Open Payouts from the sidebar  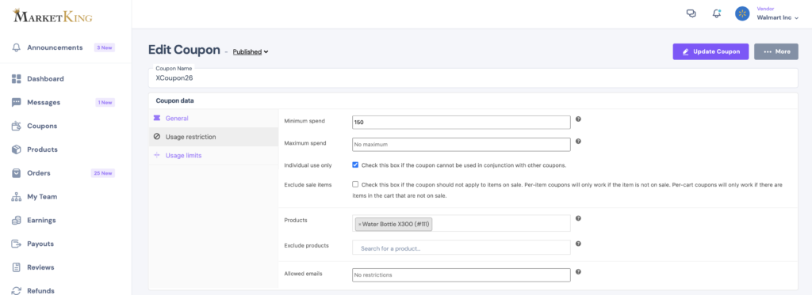40,244
